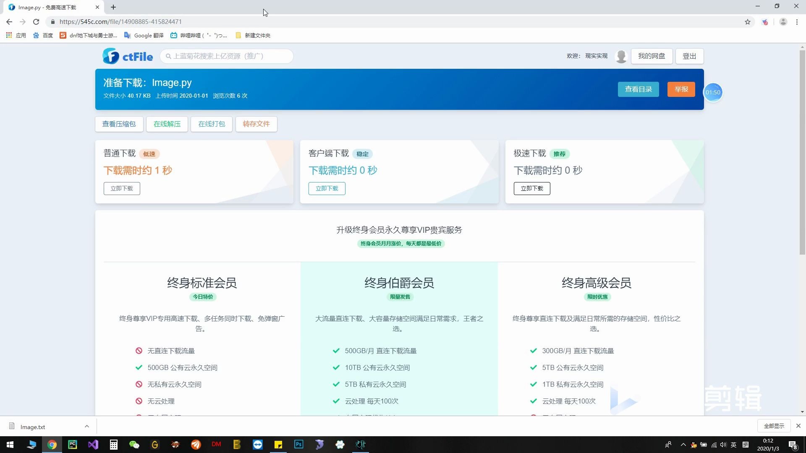Click the QQ penguin tray icon
The image size is (806, 453).
point(693,445)
